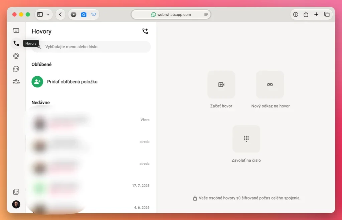
Task: Open Safari downloads icon
Action: [296, 15]
